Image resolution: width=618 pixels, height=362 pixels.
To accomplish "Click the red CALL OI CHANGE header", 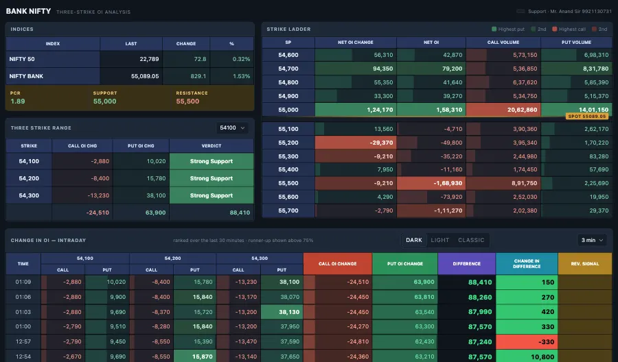I will (337, 264).
